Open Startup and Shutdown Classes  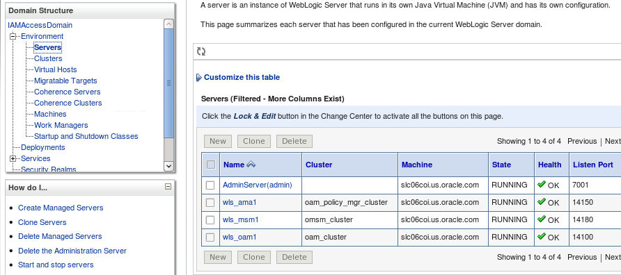coord(86,136)
